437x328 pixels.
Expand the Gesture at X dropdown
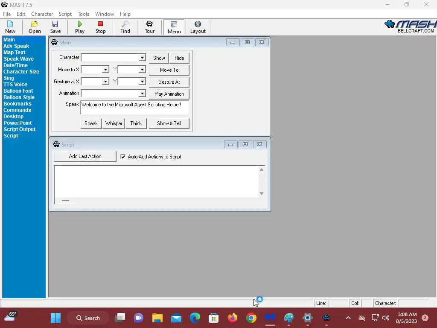pyautogui.click(x=105, y=82)
